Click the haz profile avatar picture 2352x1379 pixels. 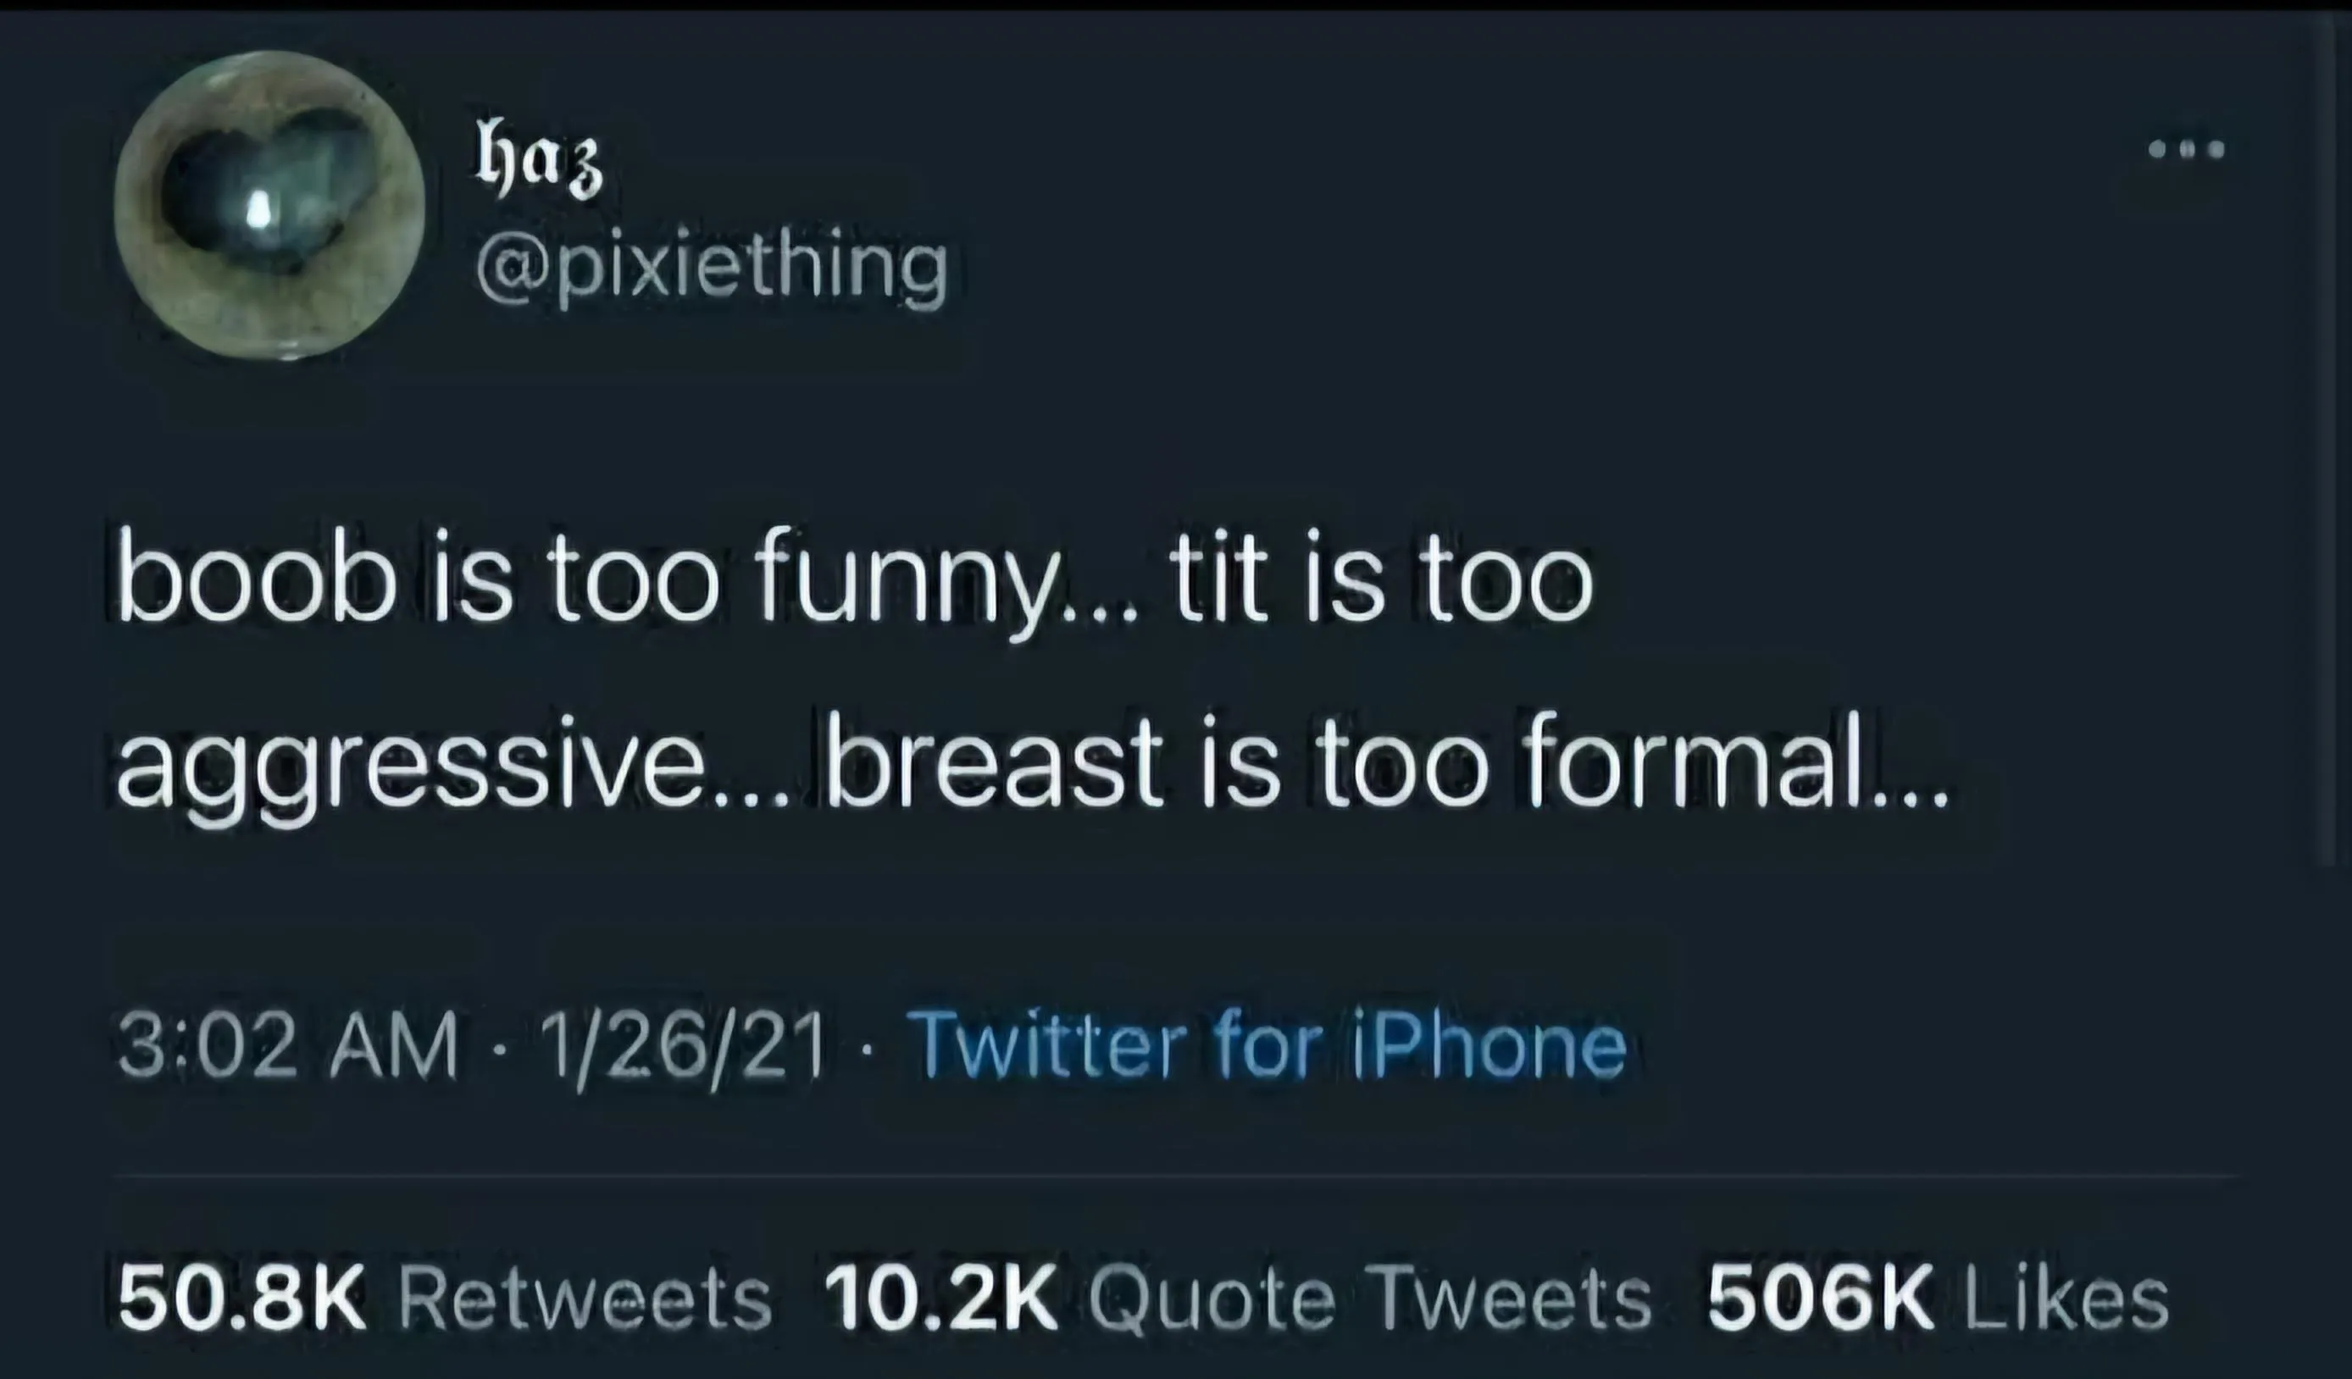pyautogui.click(x=269, y=206)
